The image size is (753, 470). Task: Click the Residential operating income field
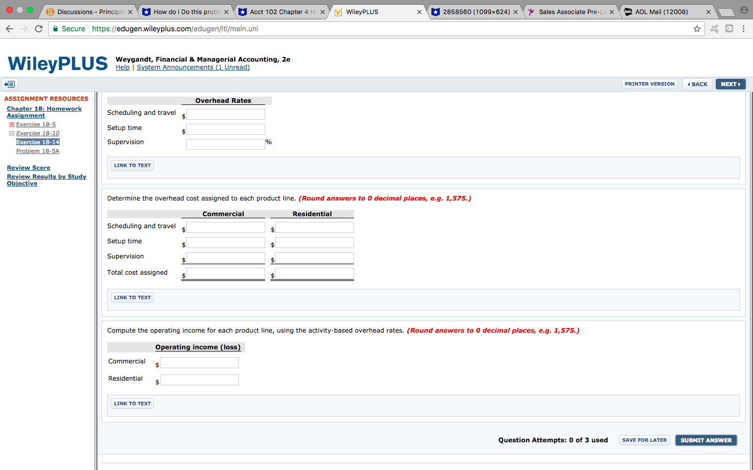pyautogui.click(x=199, y=380)
